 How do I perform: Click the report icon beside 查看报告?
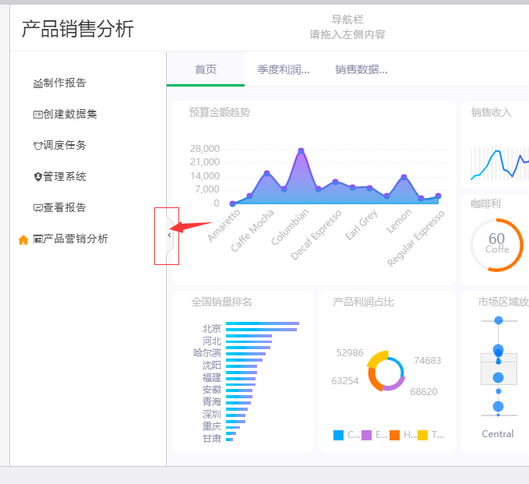[x=38, y=208]
